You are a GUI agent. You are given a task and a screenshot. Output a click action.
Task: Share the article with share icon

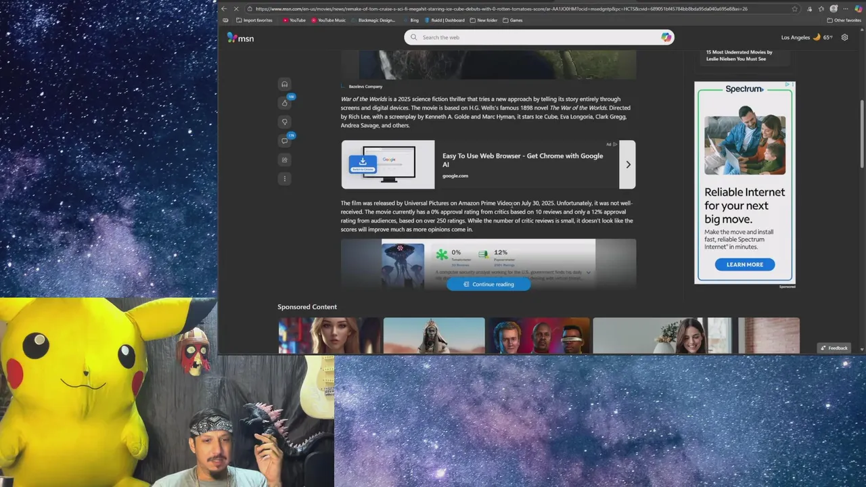tap(284, 160)
